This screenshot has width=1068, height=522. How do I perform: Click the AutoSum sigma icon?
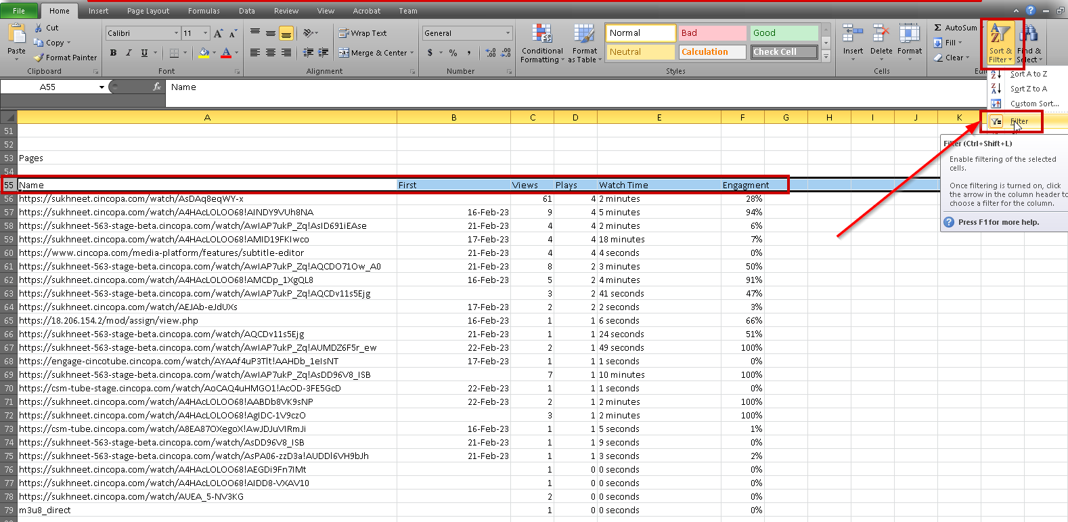pos(937,28)
